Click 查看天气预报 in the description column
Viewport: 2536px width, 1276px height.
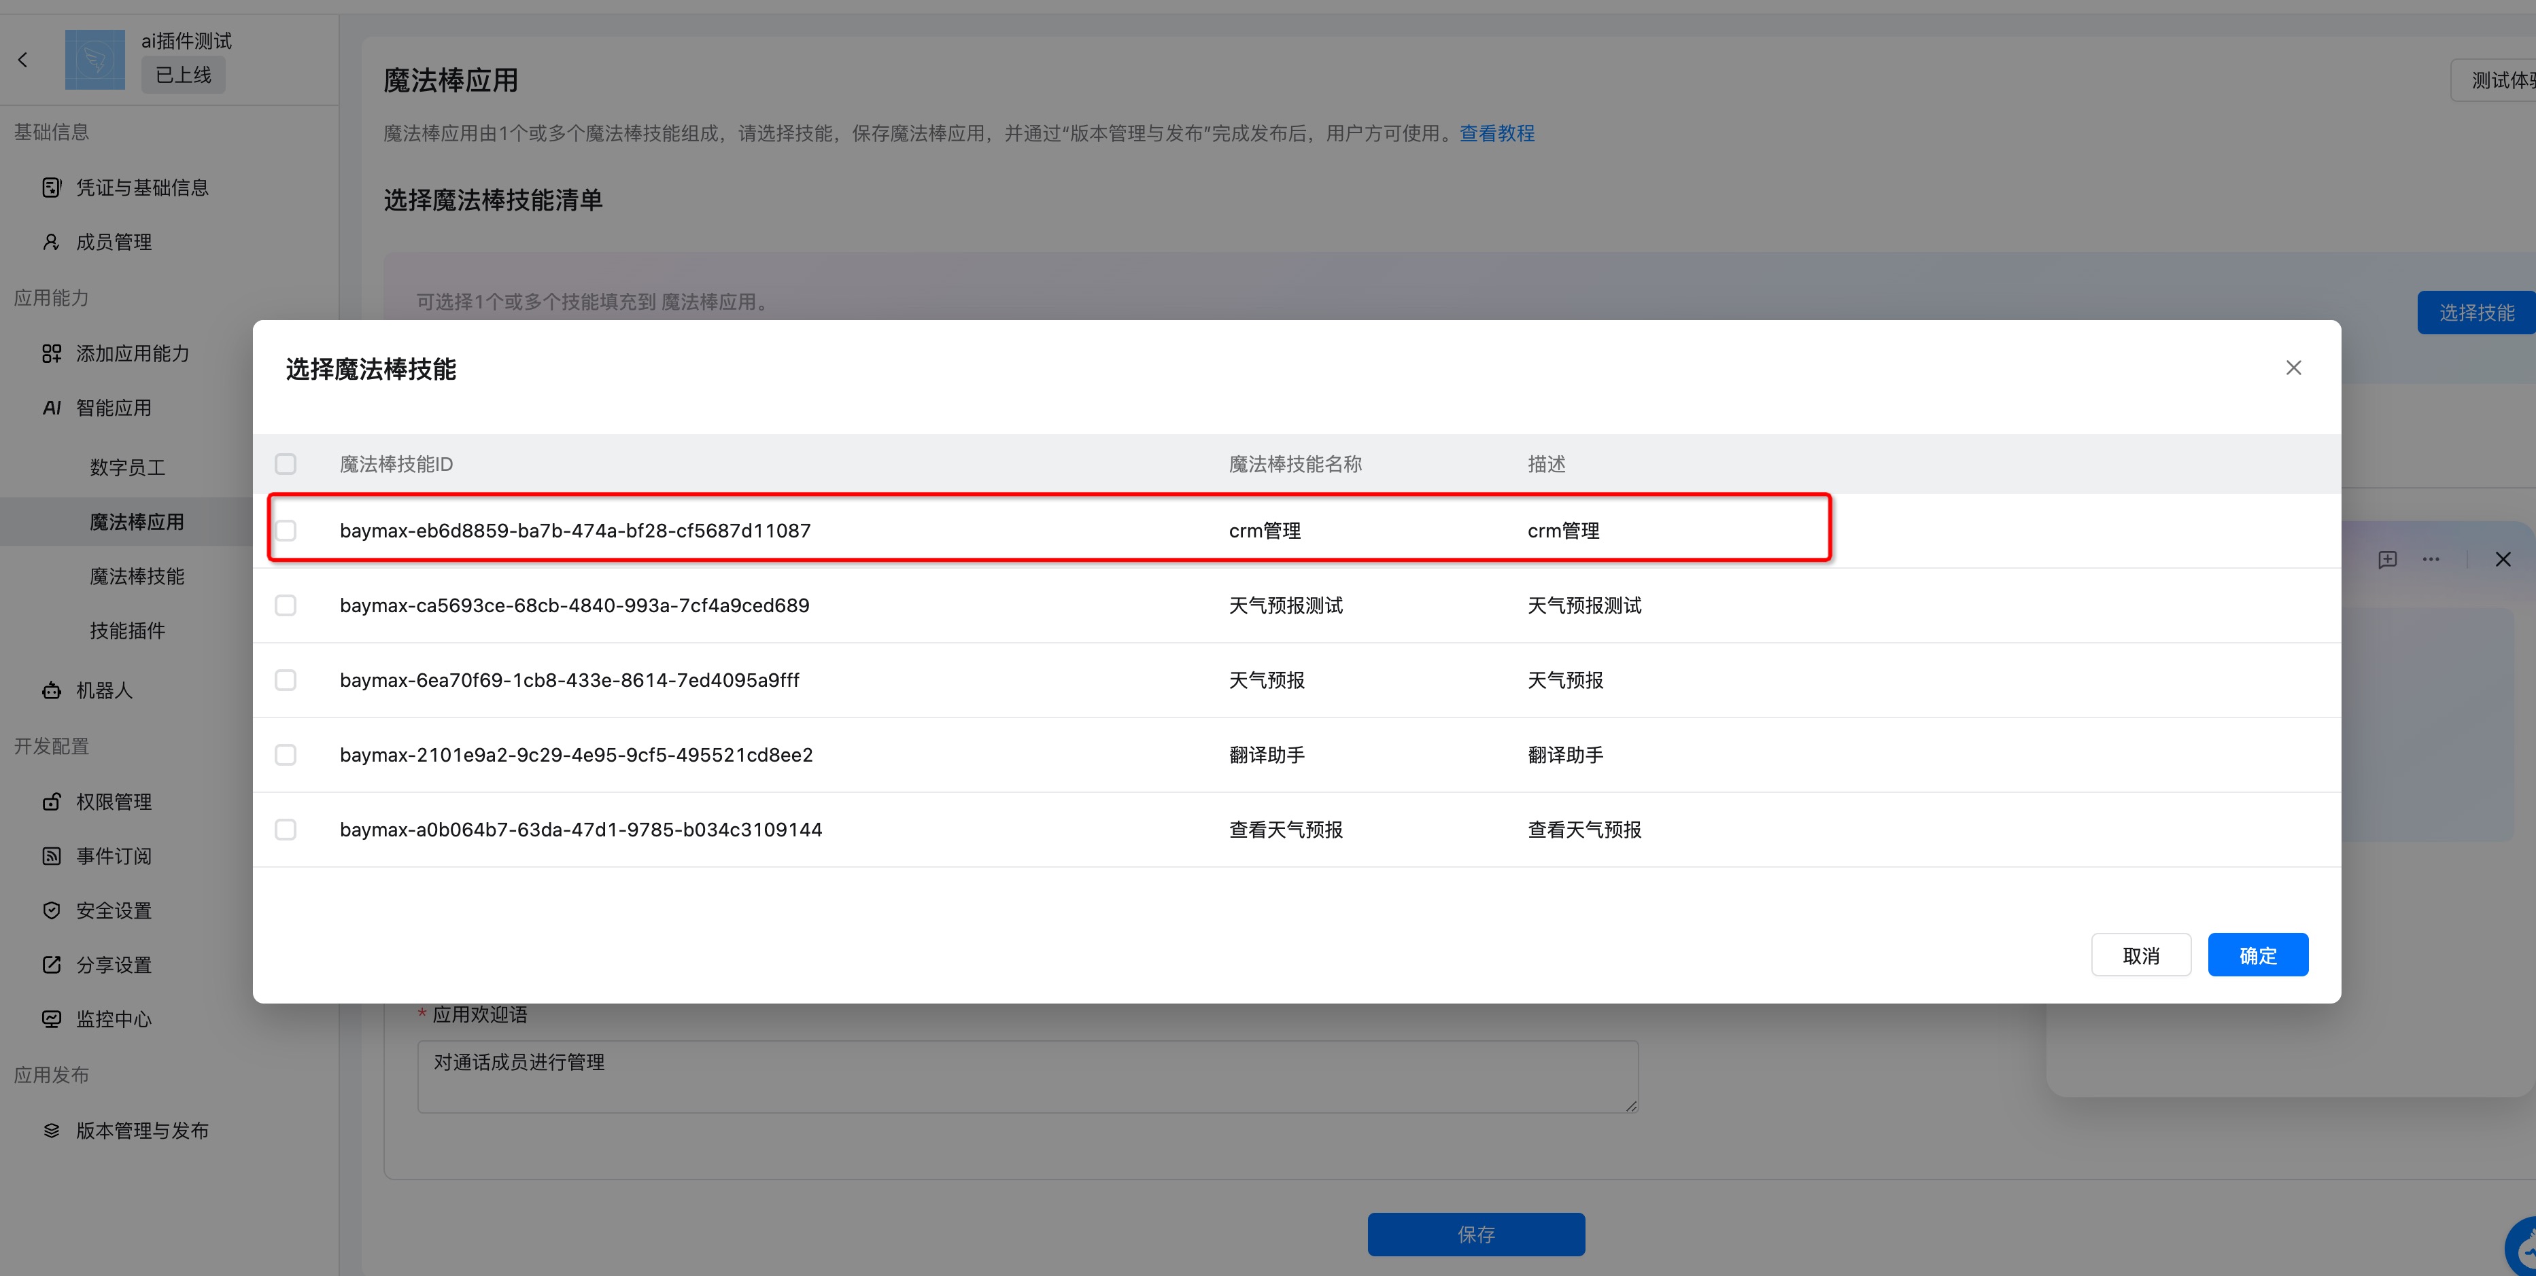pyautogui.click(x=1584, y=830)
